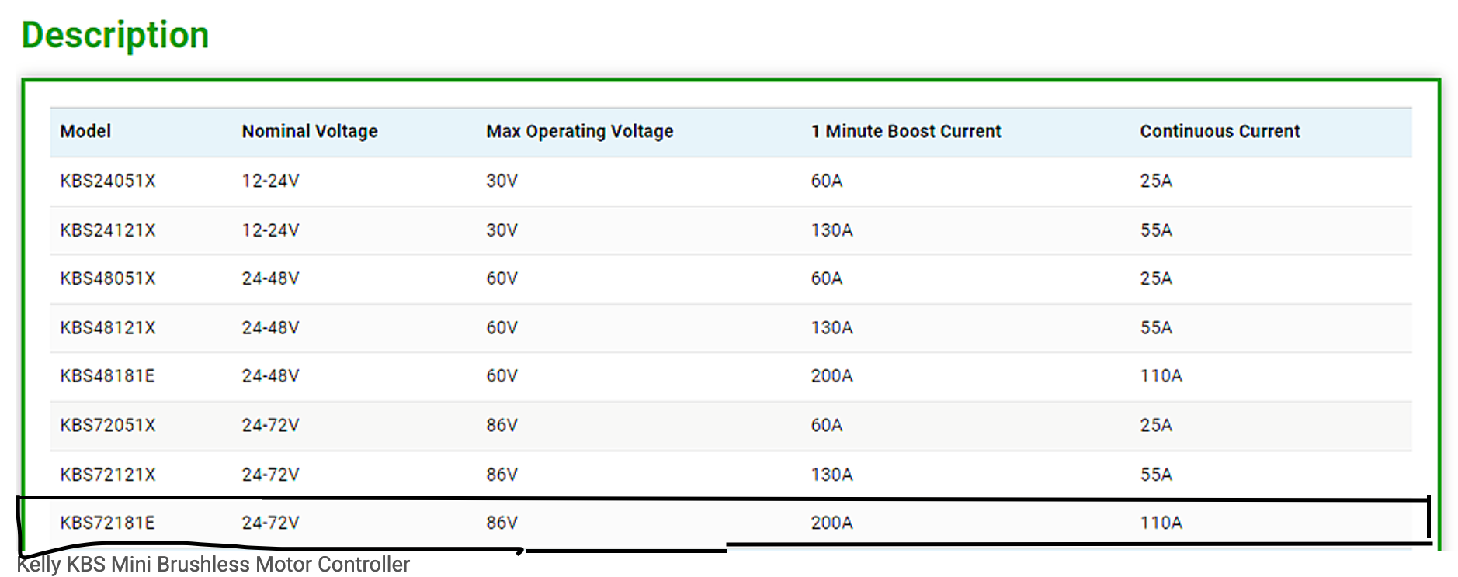Click model KBS72051X cell

(x=108, y=426)
